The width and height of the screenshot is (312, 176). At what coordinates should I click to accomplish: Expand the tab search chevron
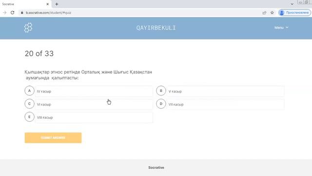click(x=292, y=4)
